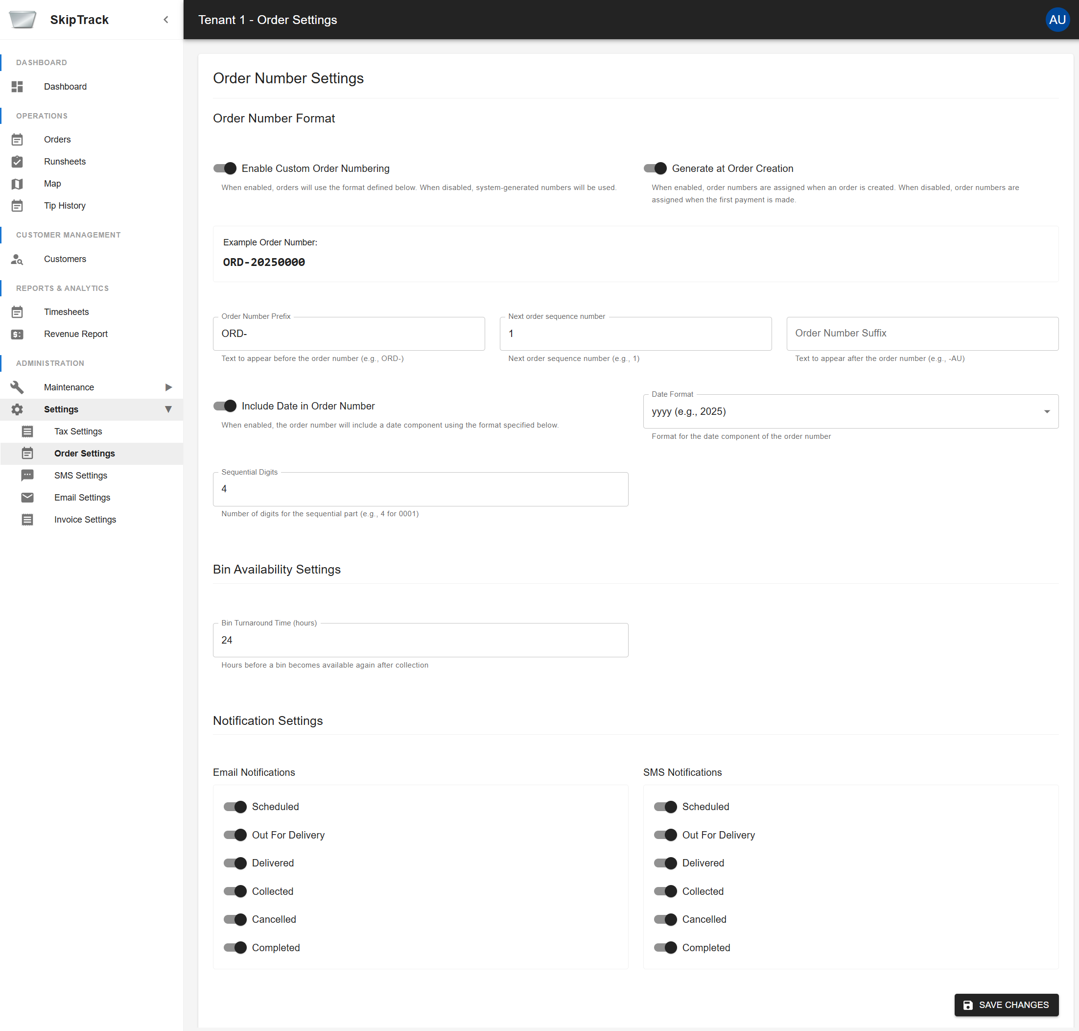This screenshot has height=1031, width=1079.
Task: Open Invoice Settings from the sidebar
Action: point(85,519)
